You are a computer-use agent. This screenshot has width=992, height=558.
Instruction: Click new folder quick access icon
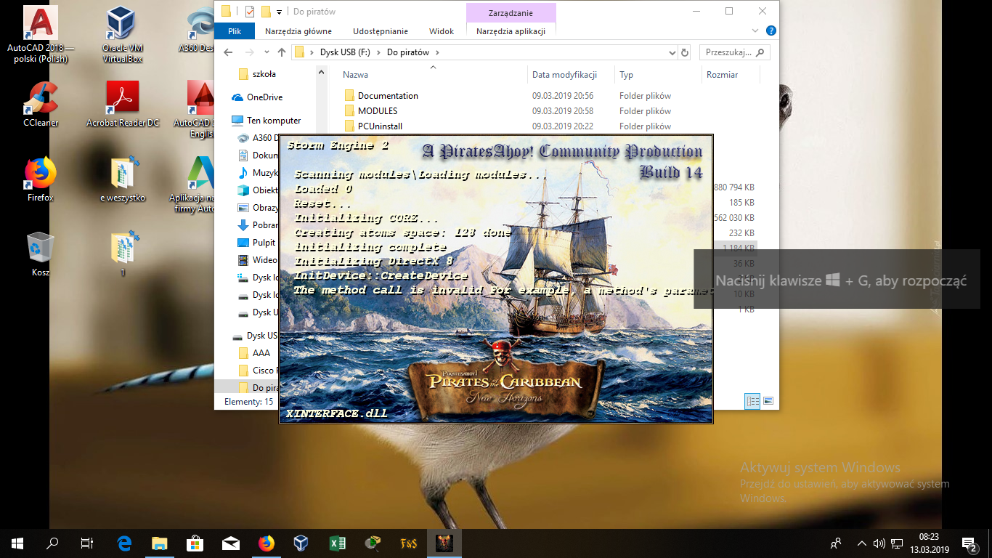(266, 12)
